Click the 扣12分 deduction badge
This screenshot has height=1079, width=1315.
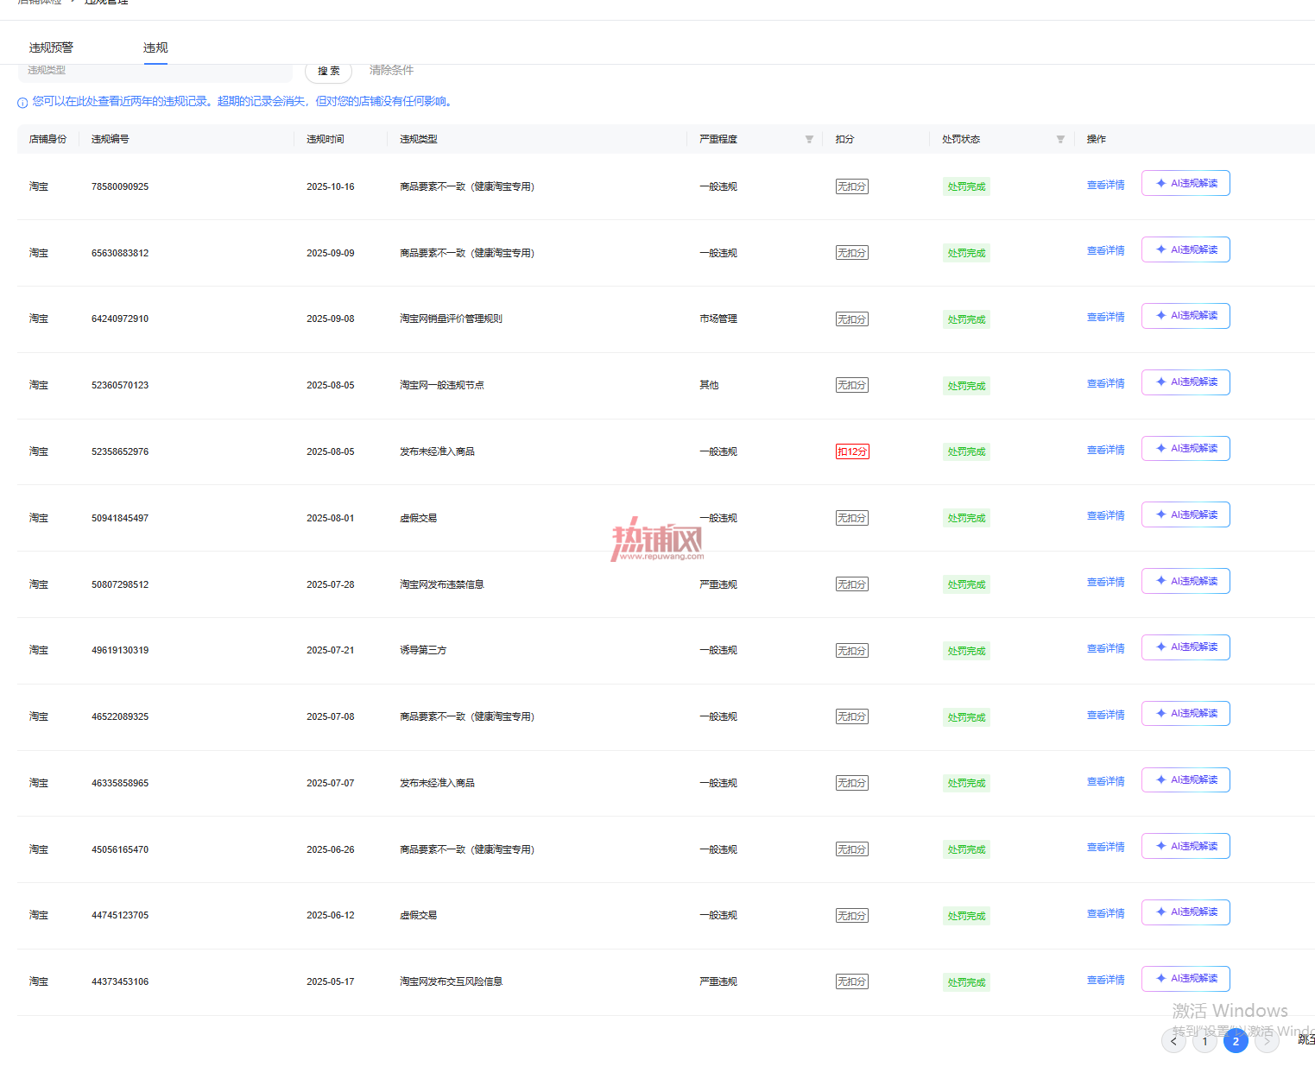[x=852, y=451]
